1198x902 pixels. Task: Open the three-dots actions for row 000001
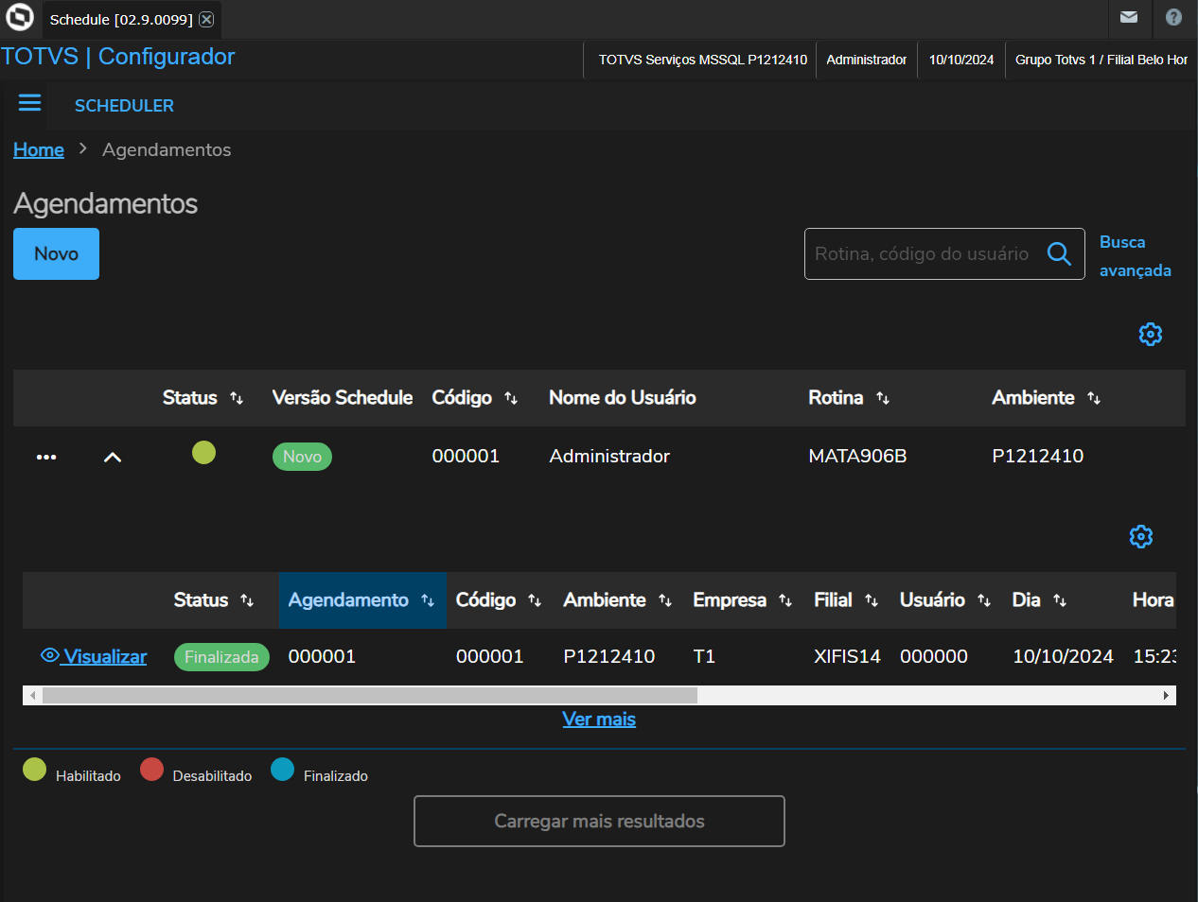[46, 457]
